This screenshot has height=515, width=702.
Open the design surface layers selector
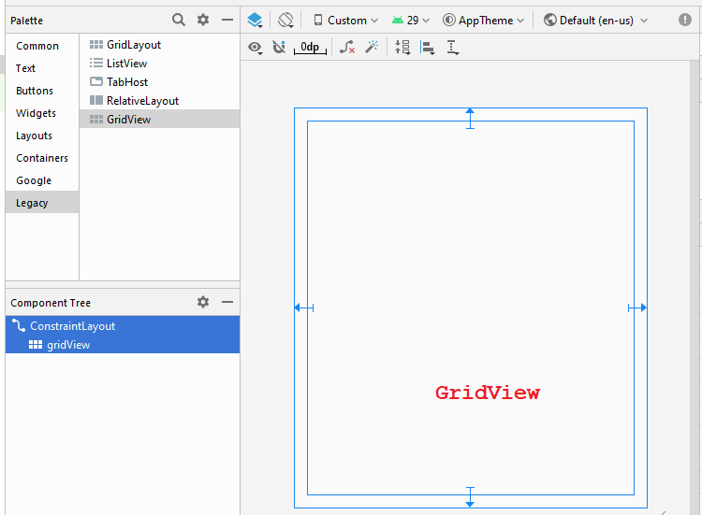coord(255,21)
